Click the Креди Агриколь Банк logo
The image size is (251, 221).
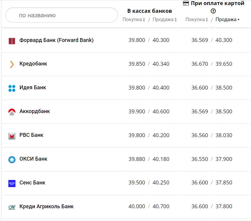point(12,207)
